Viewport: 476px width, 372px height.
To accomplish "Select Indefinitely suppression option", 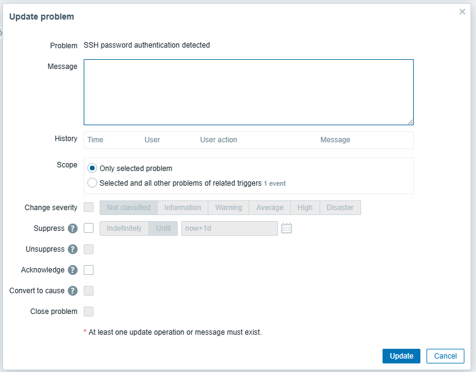I will pos(124,228).
